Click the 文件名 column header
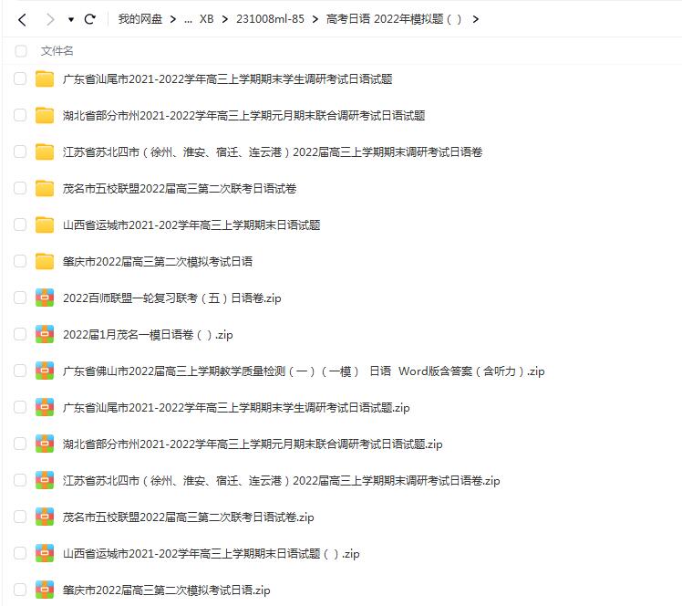Viewport: 682px width, 606px height. click(57, 51)
